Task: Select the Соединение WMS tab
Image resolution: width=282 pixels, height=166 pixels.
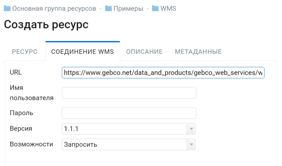Action: [83, 51]
